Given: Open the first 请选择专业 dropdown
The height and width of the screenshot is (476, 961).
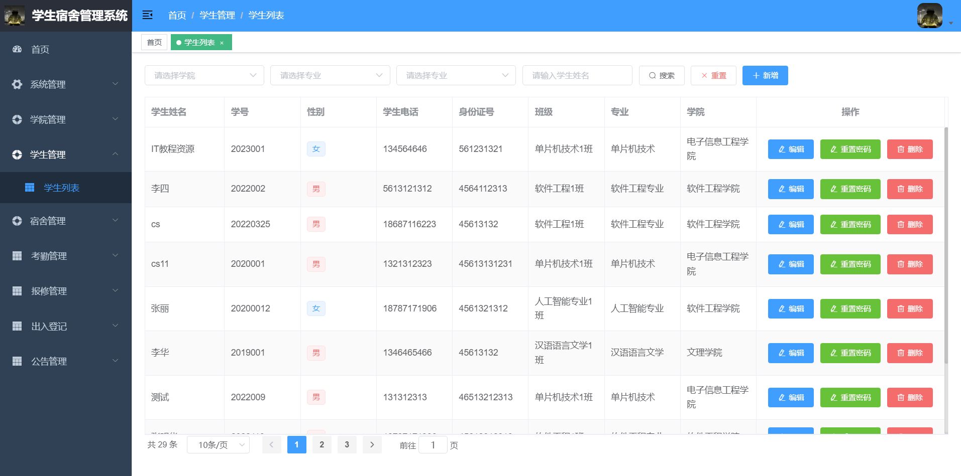Looking at the screenshot, I should tap(330, 75).
